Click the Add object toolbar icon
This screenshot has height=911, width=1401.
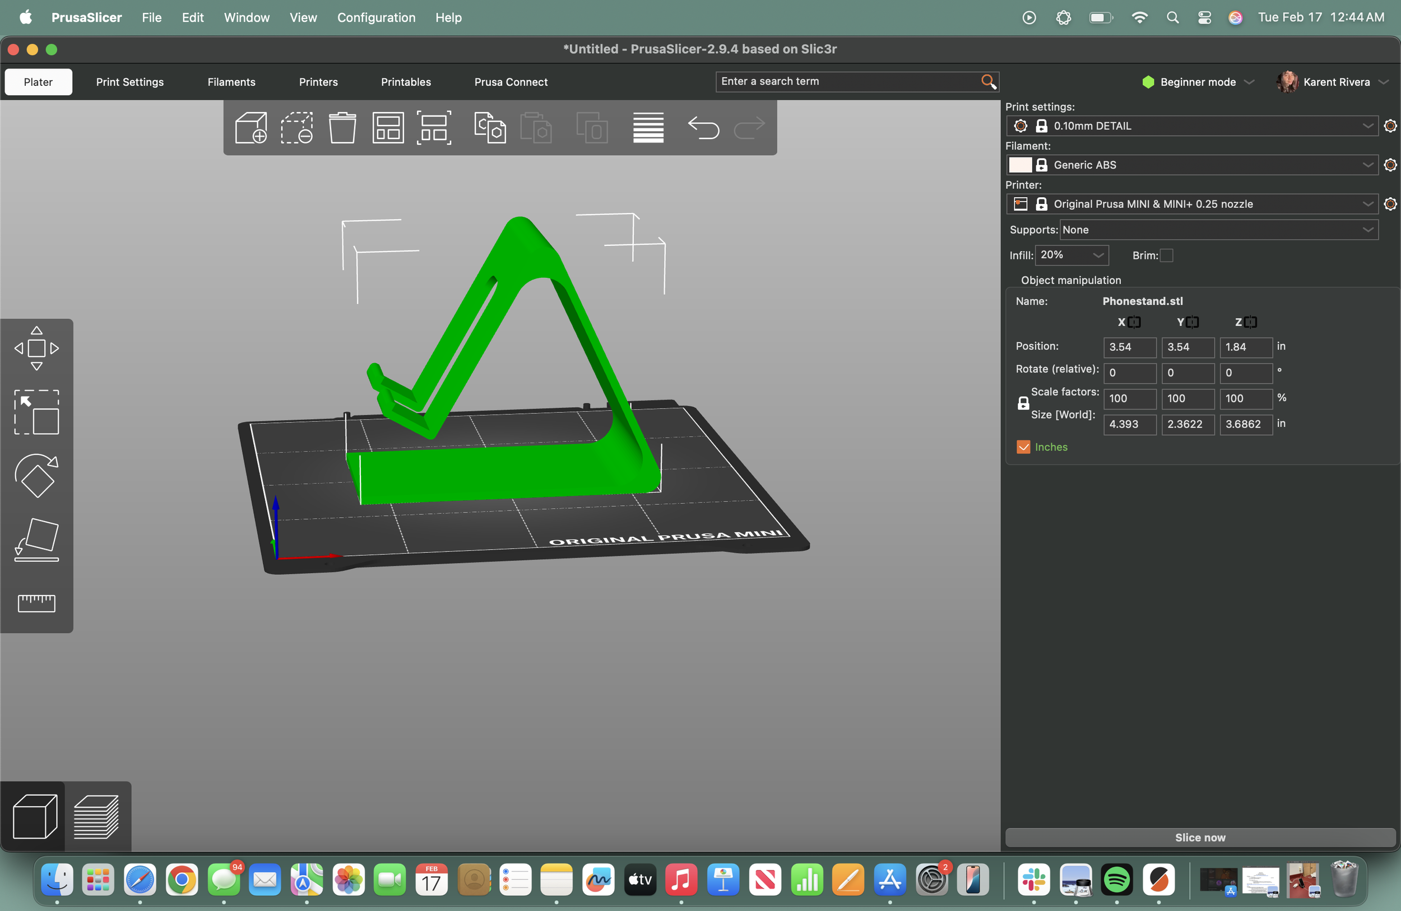[250, 128]
